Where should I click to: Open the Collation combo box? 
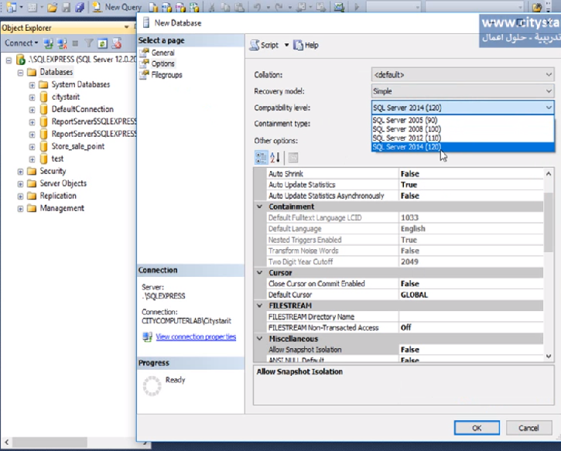tap(463, 75)
